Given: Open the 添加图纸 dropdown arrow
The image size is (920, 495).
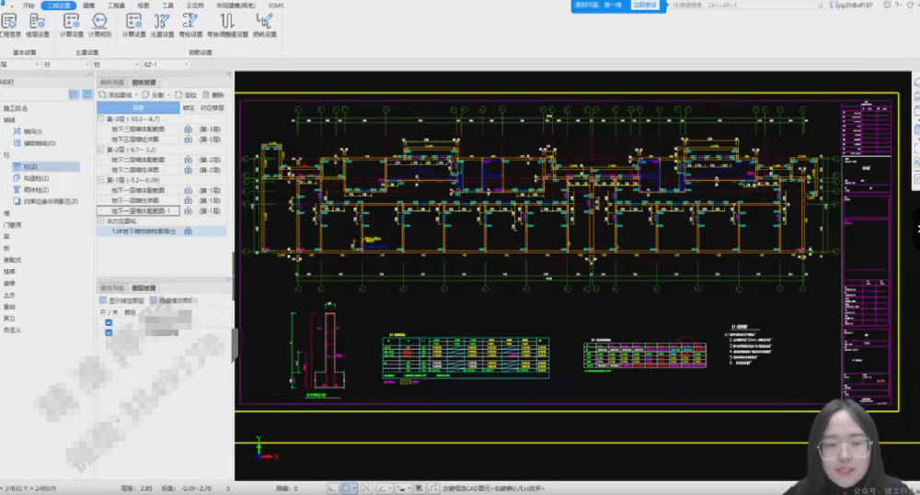Looking at the screenshot, I should [x=136, y=95].
